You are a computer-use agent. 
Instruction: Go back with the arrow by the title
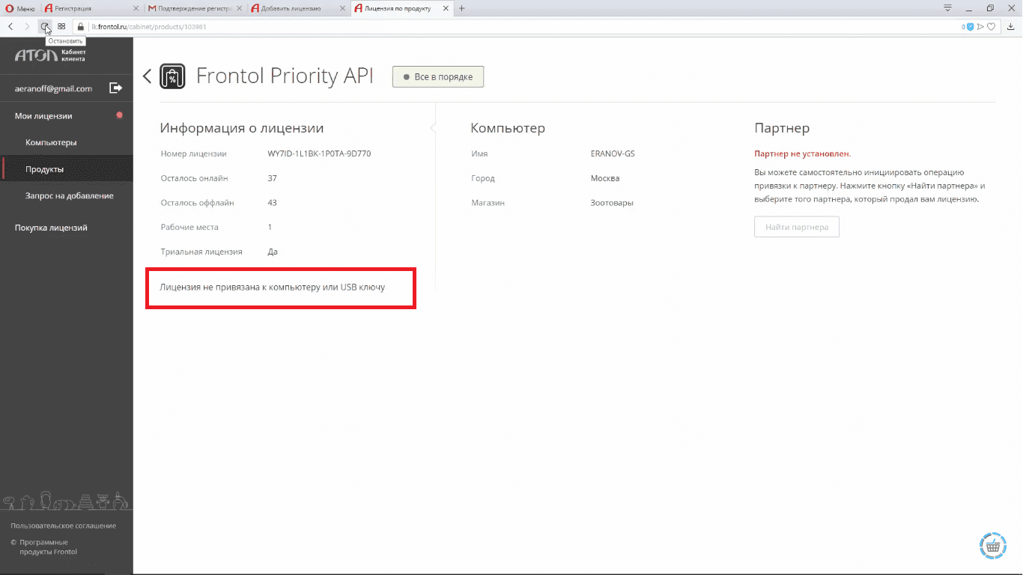coord(147,76)
